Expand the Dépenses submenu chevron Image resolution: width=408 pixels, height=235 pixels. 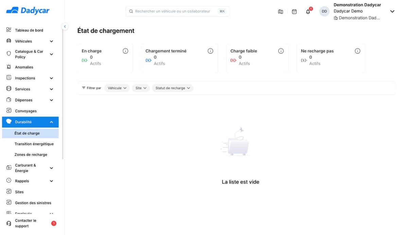pyautogui.click(x=51, y=100)
